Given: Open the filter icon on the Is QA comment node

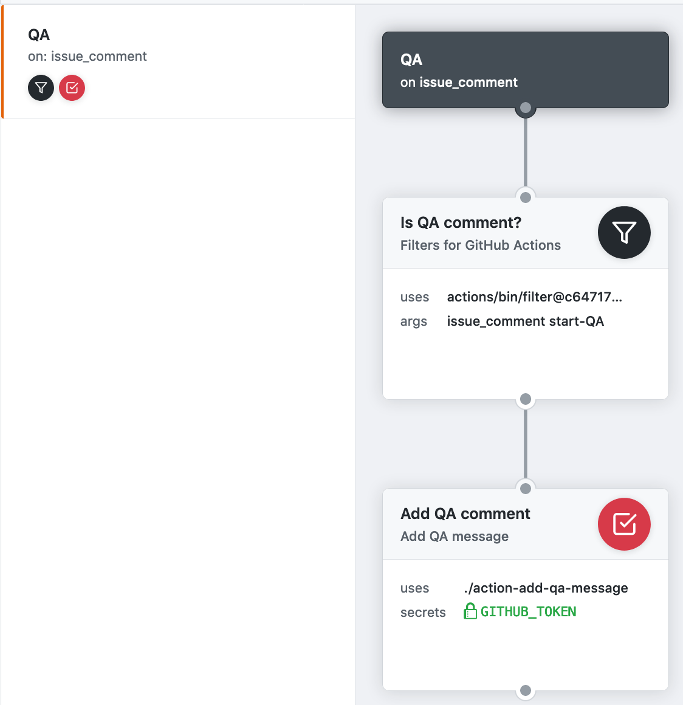Looking at the screenshot, I should [x=624, y=232].
